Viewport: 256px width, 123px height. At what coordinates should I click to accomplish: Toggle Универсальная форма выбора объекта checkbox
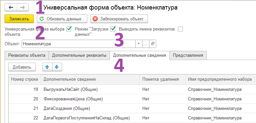(x=69, y=29)
